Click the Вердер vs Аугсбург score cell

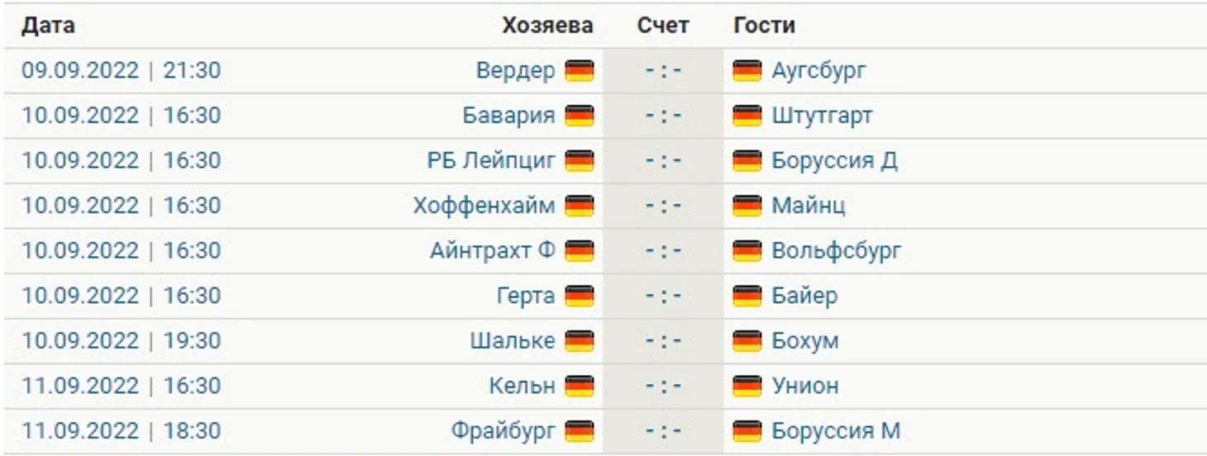click(663, 71)
